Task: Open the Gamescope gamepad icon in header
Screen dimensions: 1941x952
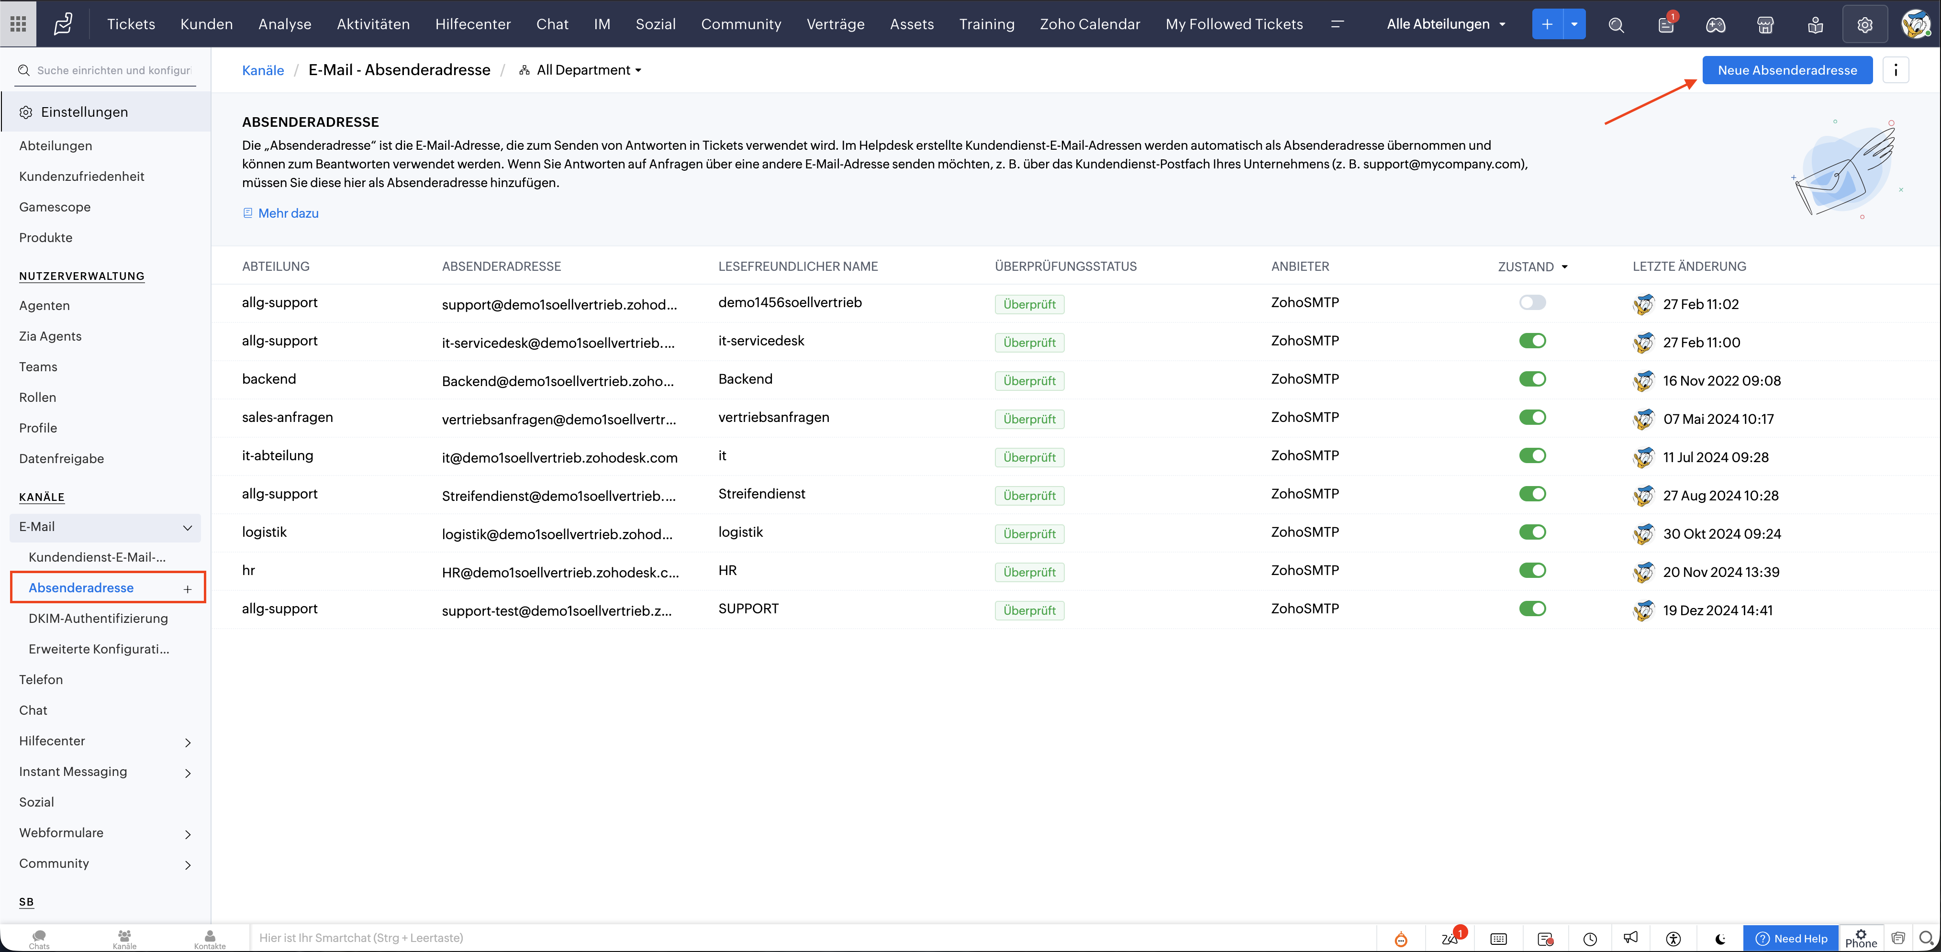Action: pyautogui.click(x=1715, y=25)
